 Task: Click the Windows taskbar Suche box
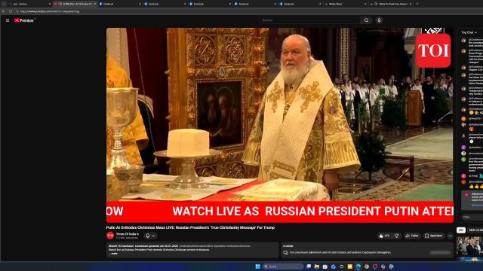click(283, 266)
